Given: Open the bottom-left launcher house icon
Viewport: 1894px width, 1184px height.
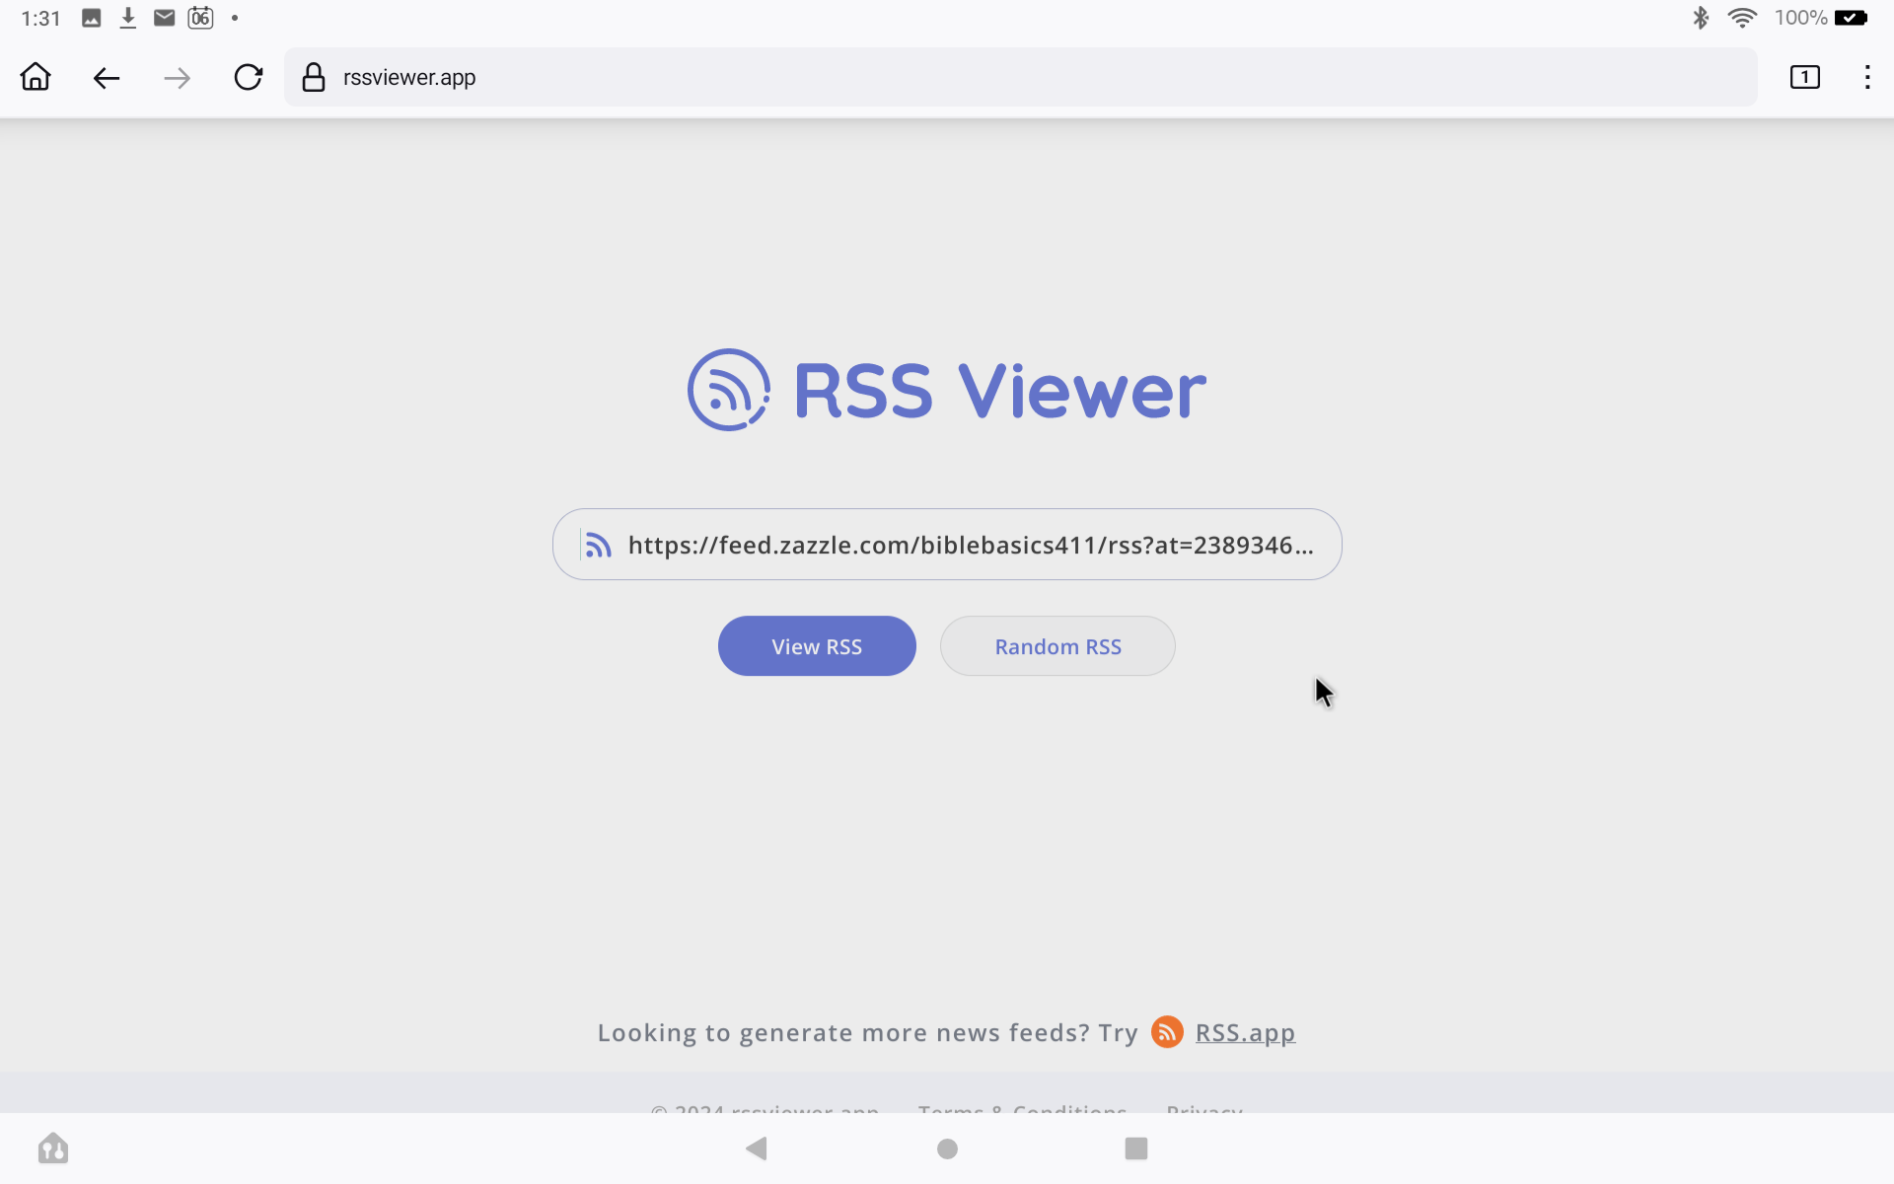Looking at the screenshot, I should tap(53, 1147).
